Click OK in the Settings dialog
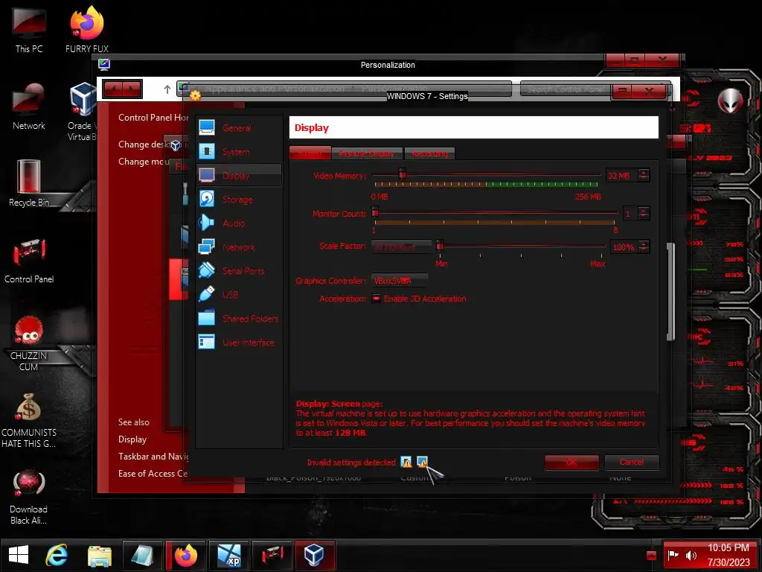The width and height of the screenshot is (762, 572). click(571, 462)
